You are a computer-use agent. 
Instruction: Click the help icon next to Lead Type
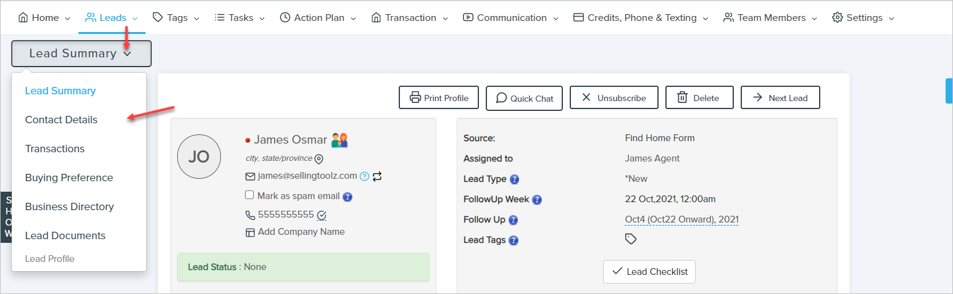click(514, 179)
